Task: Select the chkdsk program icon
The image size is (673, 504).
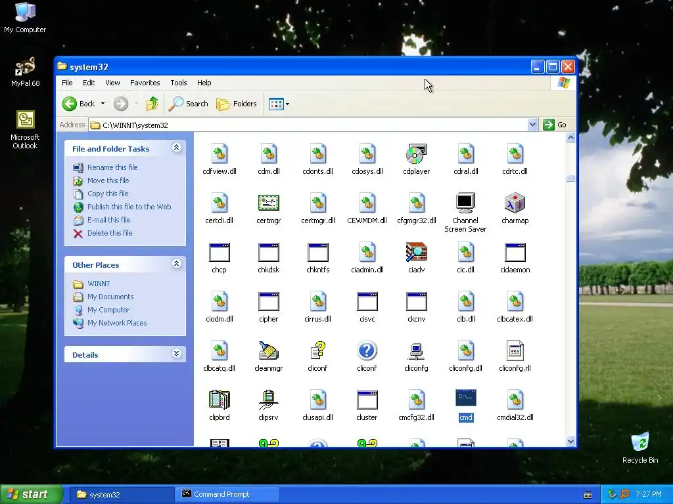Action: pos(269,253)
